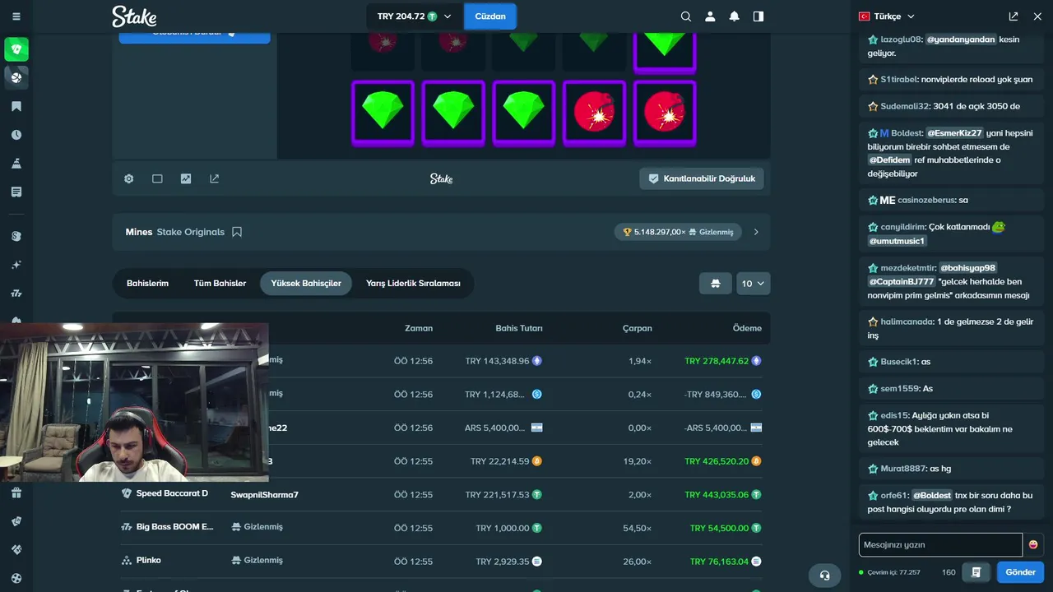This screenshot has height=592, width=1053.
Task: Click the TRY 278,447.62 payout cell
Action: 717,361
